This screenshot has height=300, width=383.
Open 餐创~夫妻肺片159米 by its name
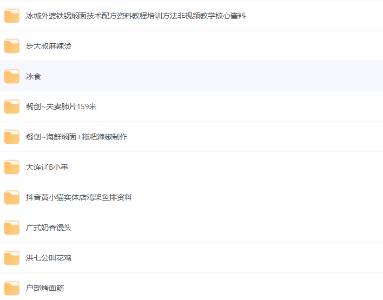[x=61, y=107]
